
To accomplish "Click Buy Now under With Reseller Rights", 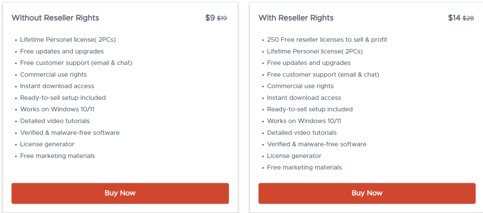I will pos(367,193).
